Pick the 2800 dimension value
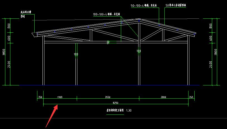 163,97
